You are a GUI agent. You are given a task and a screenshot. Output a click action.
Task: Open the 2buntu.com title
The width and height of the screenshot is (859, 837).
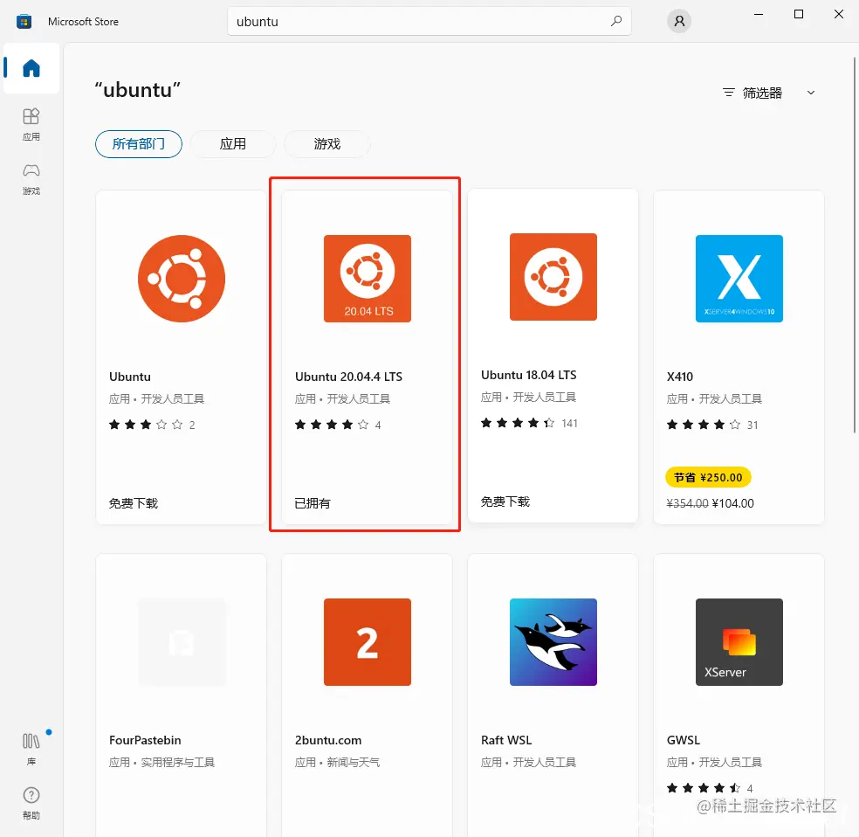click(328, 740)
